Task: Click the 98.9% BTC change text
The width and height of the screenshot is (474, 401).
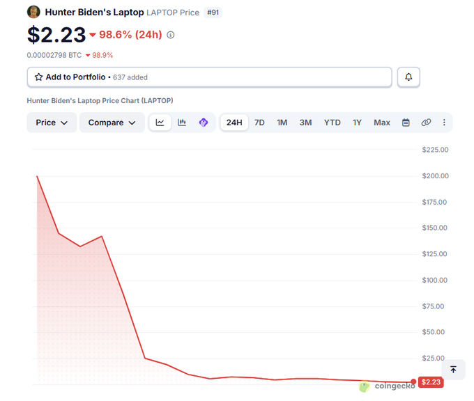Action: pyautogui.click(x=102, y=55)
